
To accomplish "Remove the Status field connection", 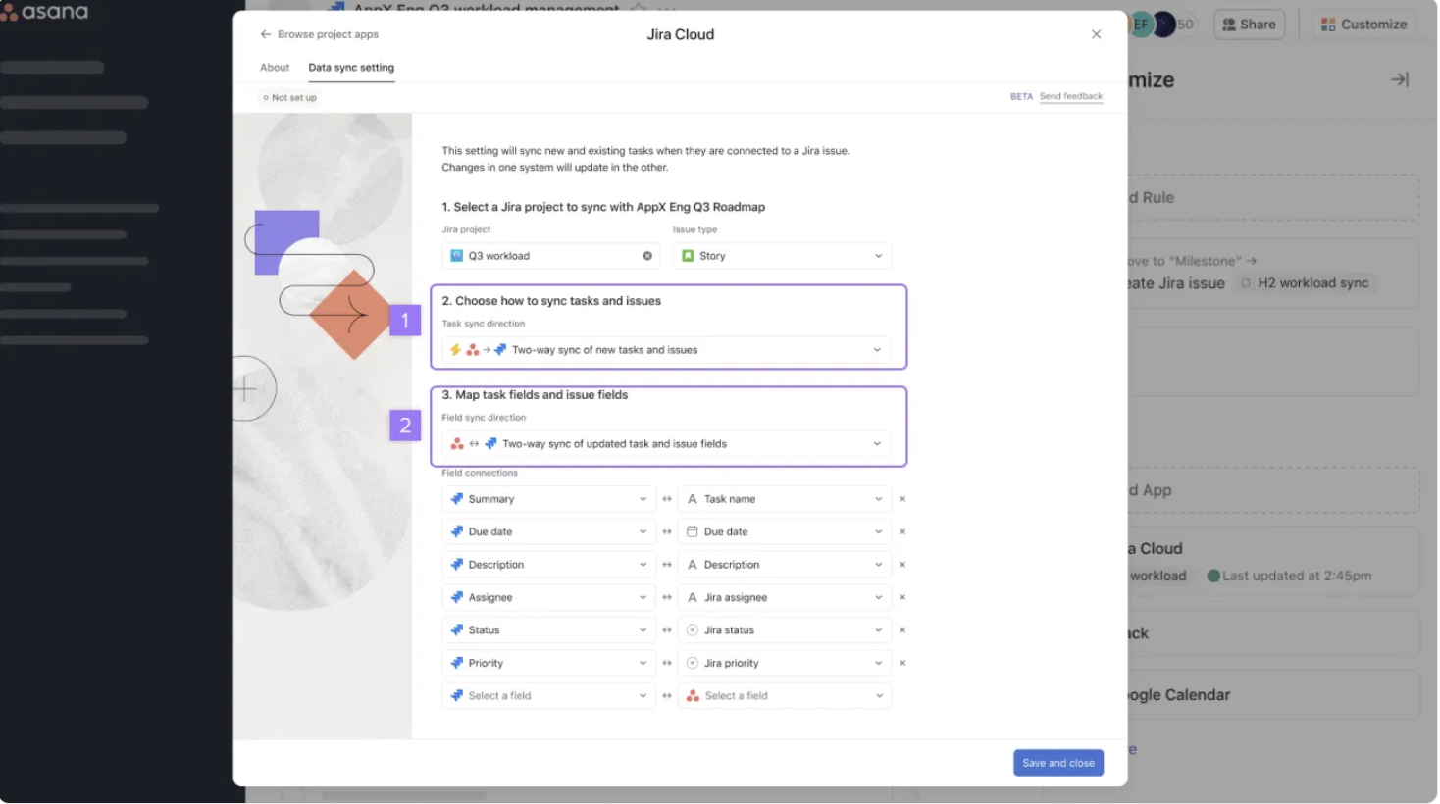I will [x=902, y=630].
